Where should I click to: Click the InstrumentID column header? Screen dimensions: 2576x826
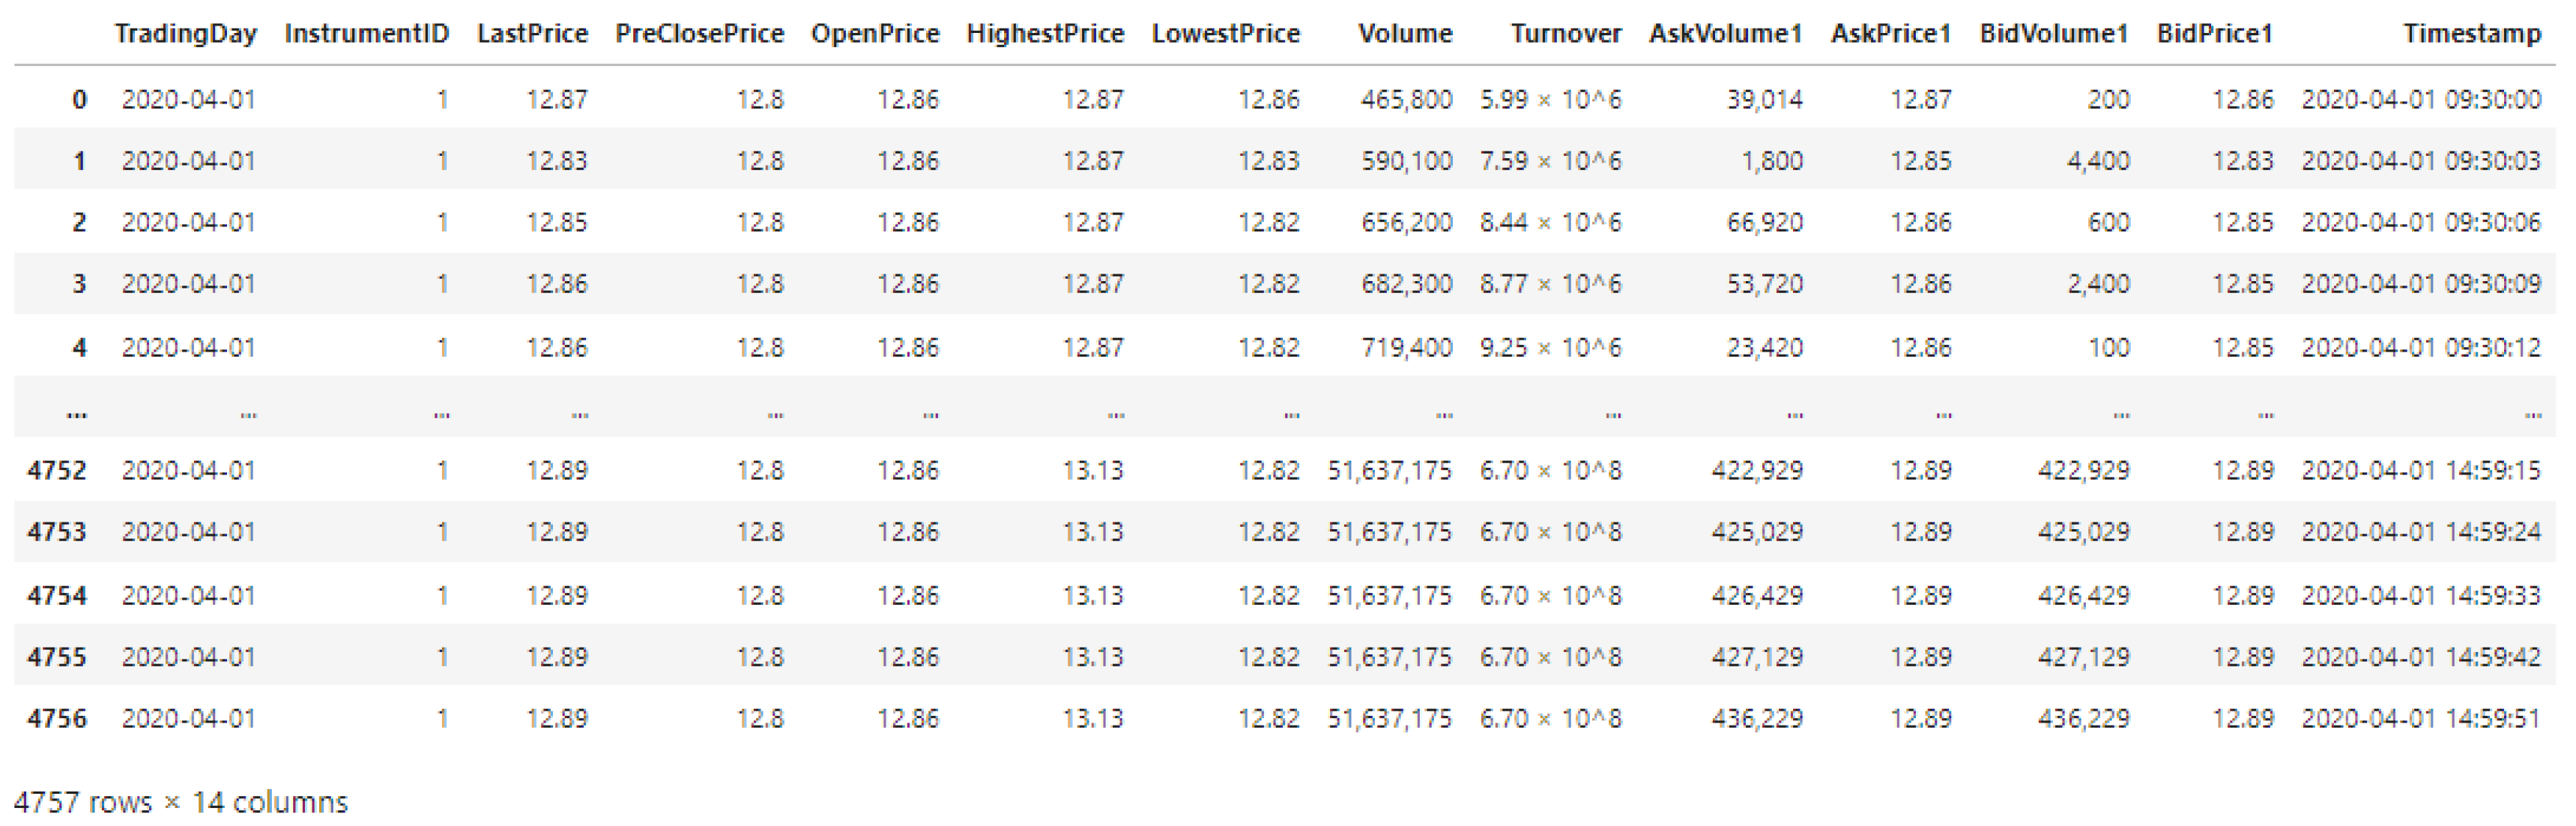[x=366, y=34]
